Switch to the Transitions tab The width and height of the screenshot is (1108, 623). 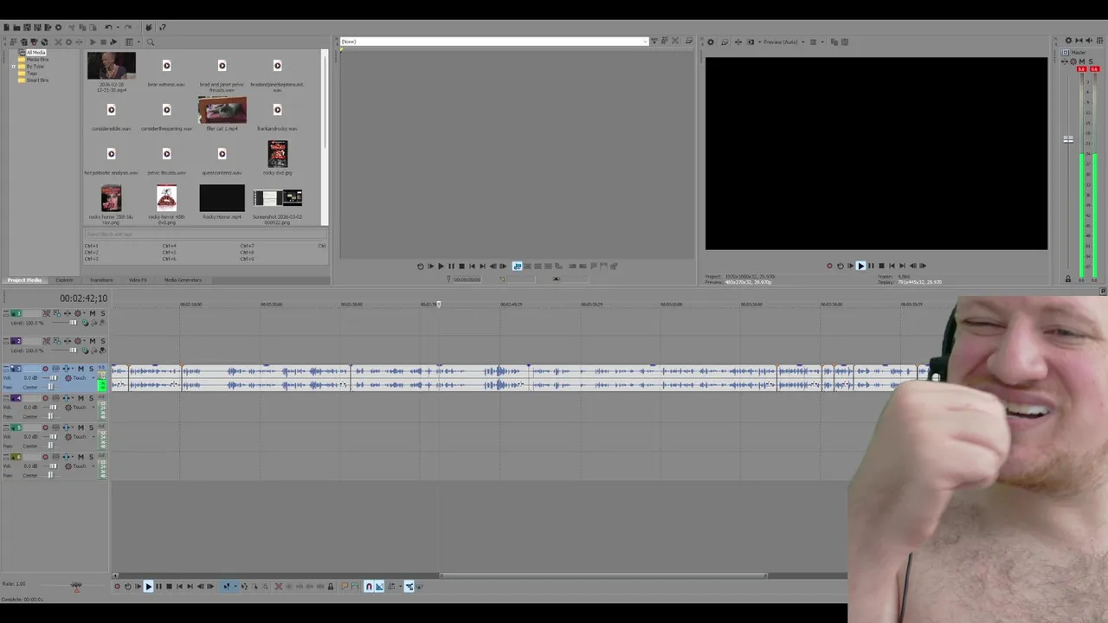[101, 280]
